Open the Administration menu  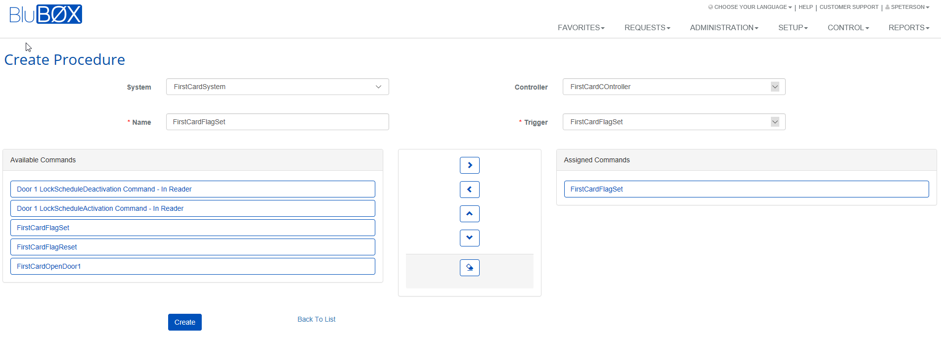click(x=724, y=28)
